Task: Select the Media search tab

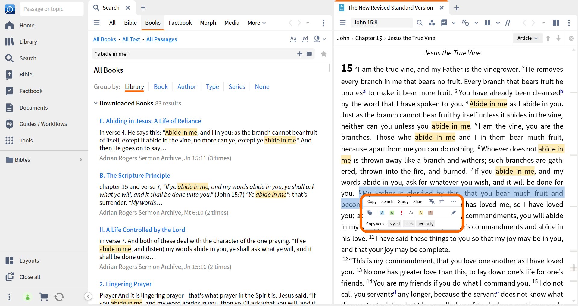Action: 232,23
